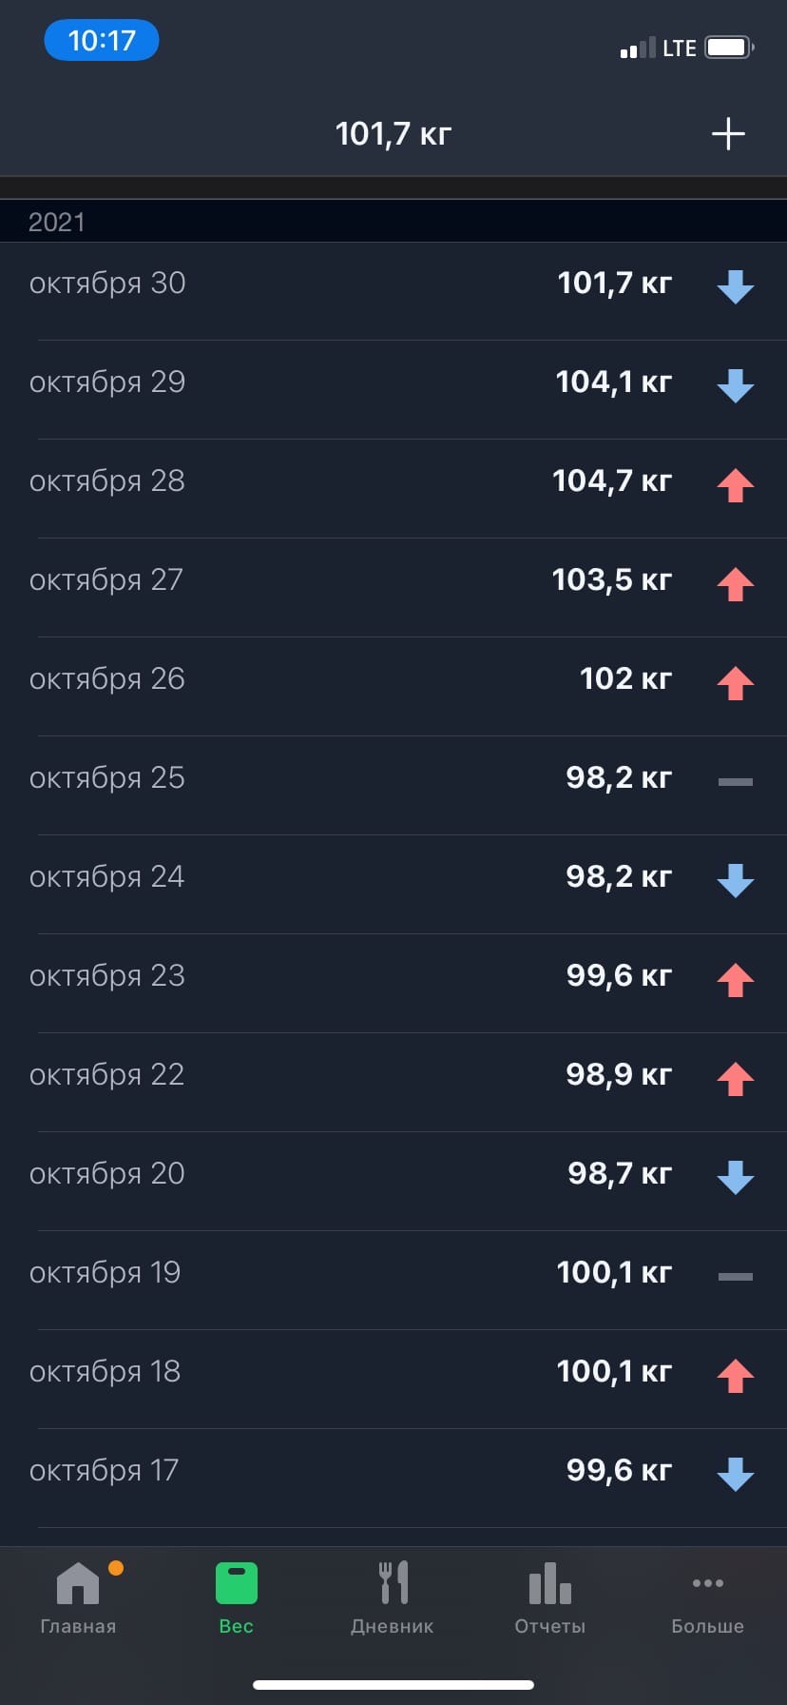Tap the Больше three-dots icon
787x1705 pixels.
coord(707,1584)
